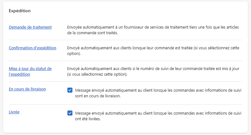
Task: Click the Expédition section heading
Action: coord(20,11)
